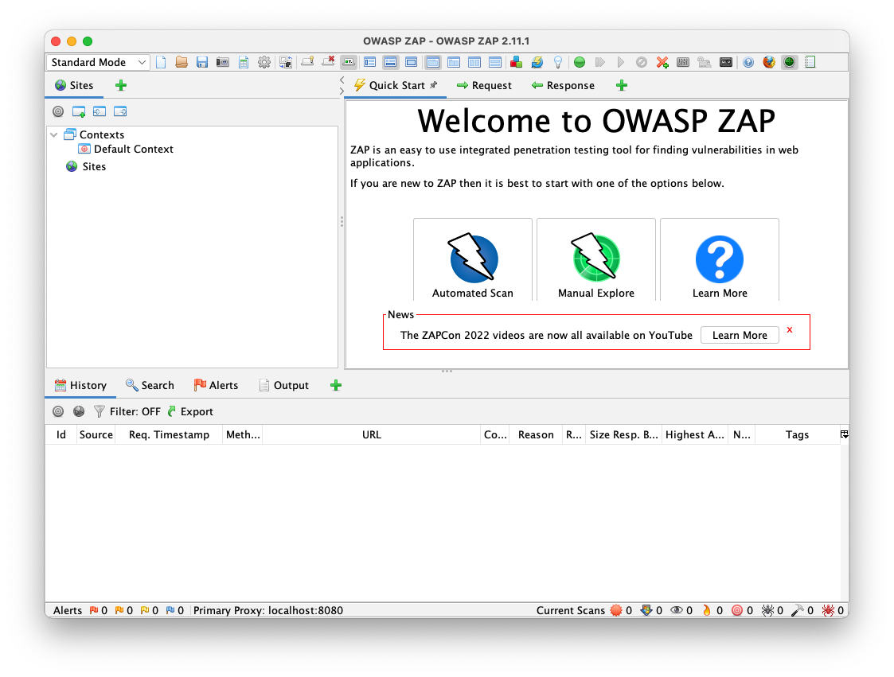Click the Manual Explore button
Screen dimensions: 894x677
pyautogui.click(x=596, y=260)
